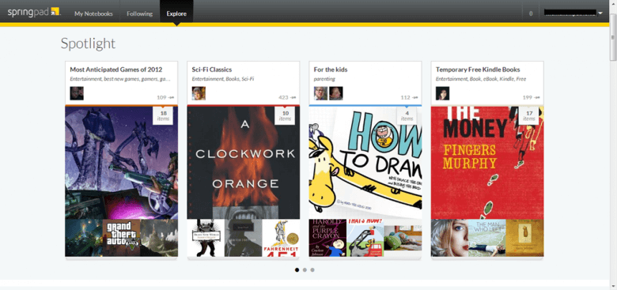Open Most Anticipated Games of 2012 notebook
The image size is (617, 290).
pos(116,70)
